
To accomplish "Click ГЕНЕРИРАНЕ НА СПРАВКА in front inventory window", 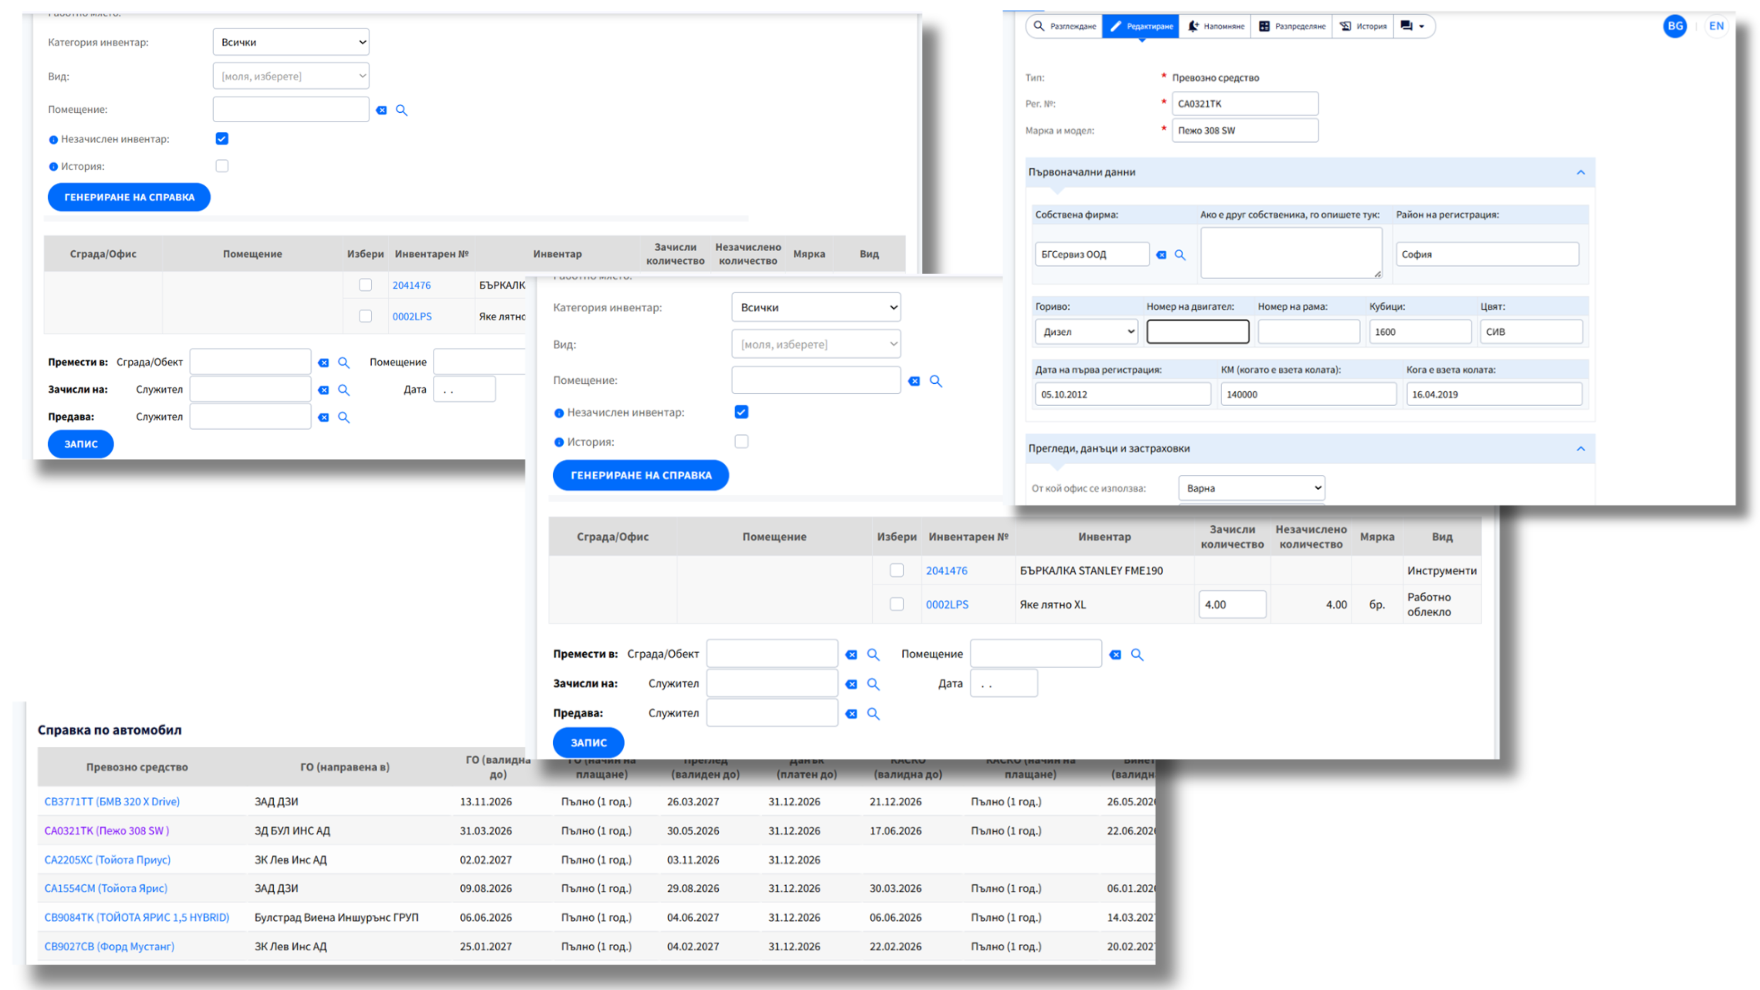I will click(x=641, y=475).
